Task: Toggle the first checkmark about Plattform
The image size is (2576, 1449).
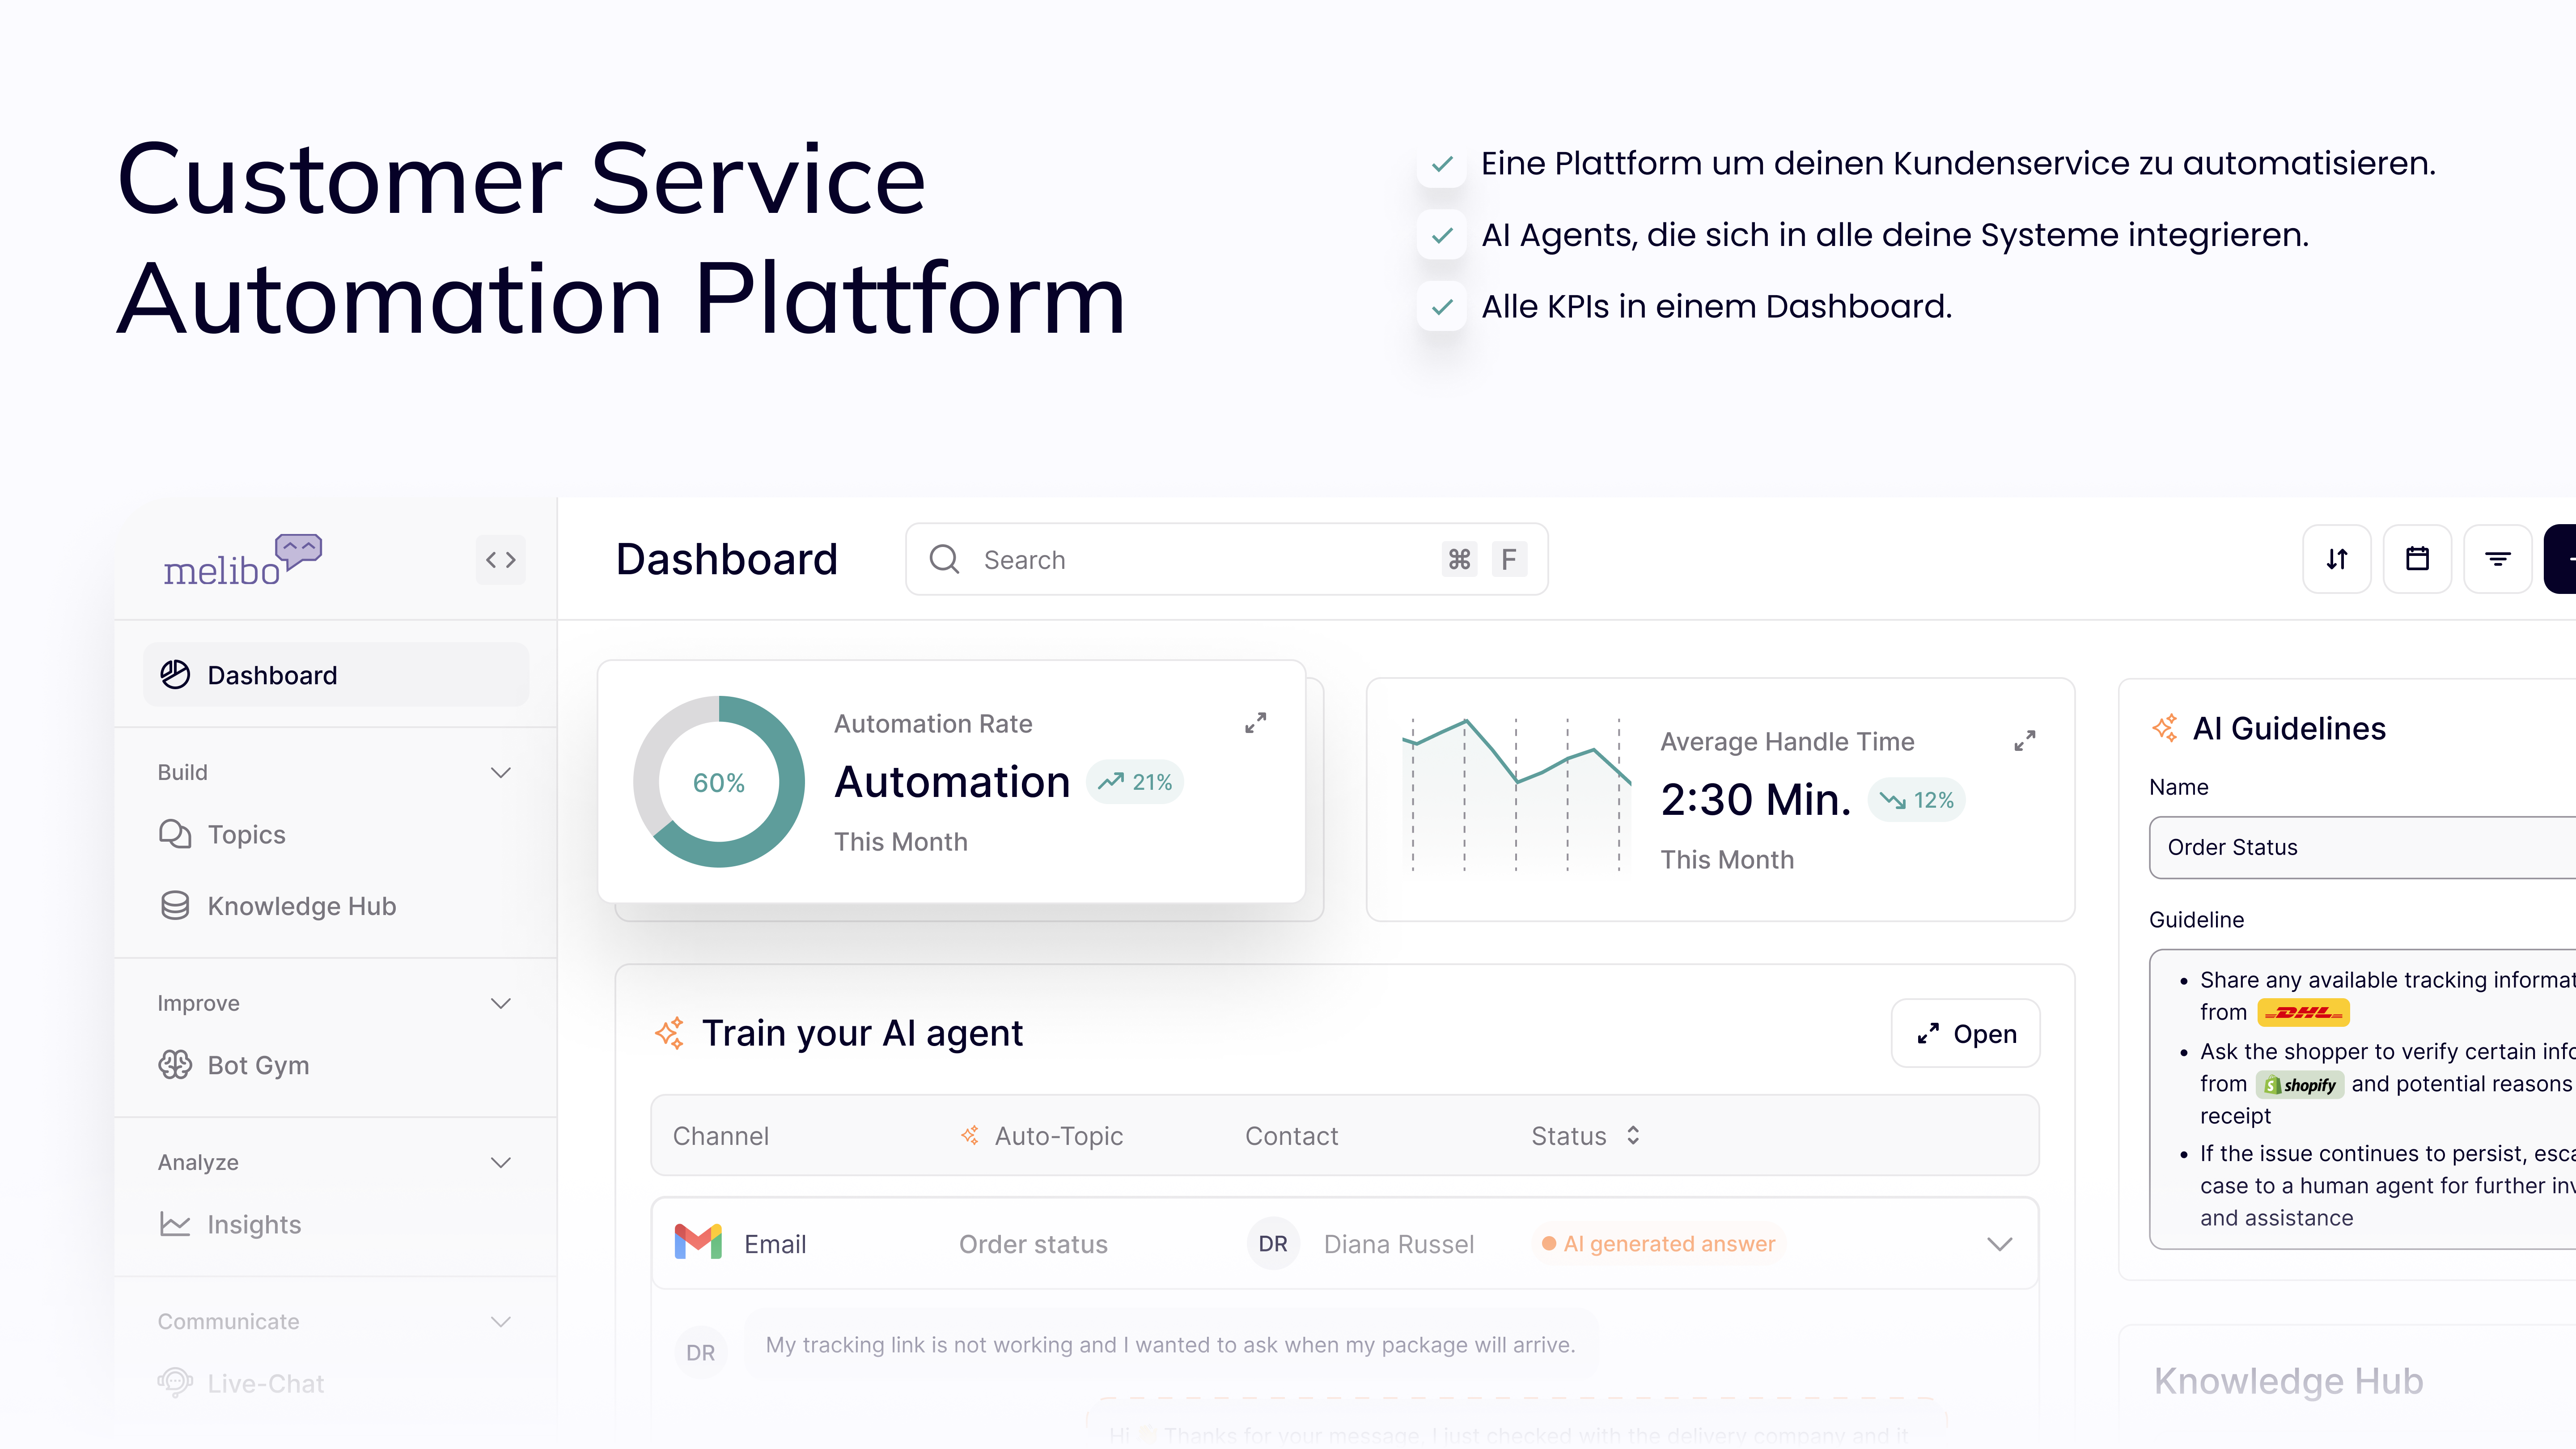Action: click(x=1442, y=164)
